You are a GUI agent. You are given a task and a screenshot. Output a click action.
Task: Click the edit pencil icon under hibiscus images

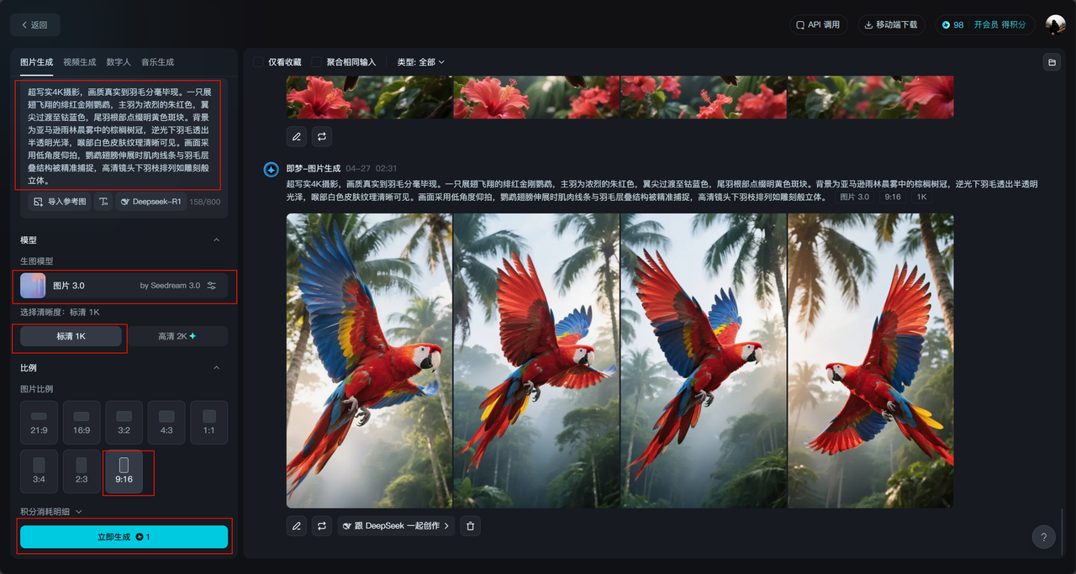(x=296, y=136)
